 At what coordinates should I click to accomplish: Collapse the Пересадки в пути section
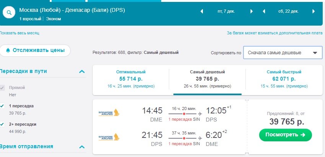tap(82, 71)
